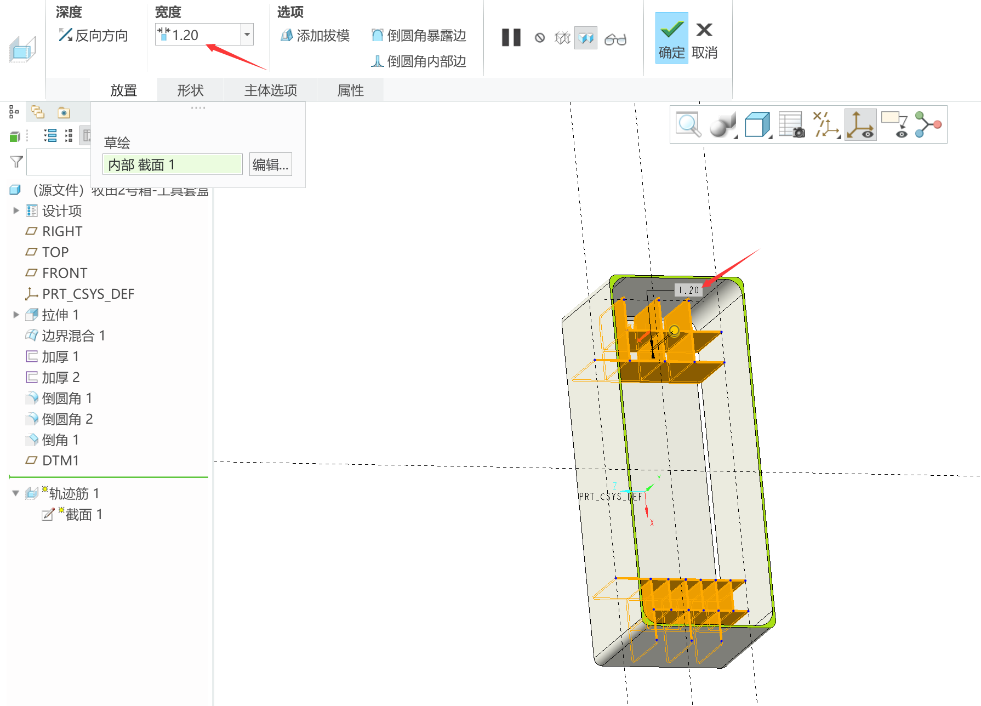981x706 pixels.
Task: Open the 主体选项 (Body Options) tab
Action: point(271,90)
